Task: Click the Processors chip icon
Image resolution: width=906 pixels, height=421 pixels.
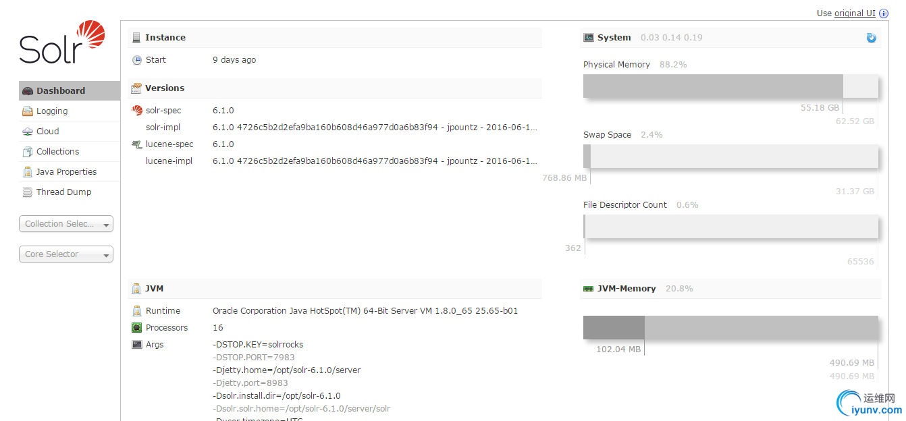Action: point(137,328)
